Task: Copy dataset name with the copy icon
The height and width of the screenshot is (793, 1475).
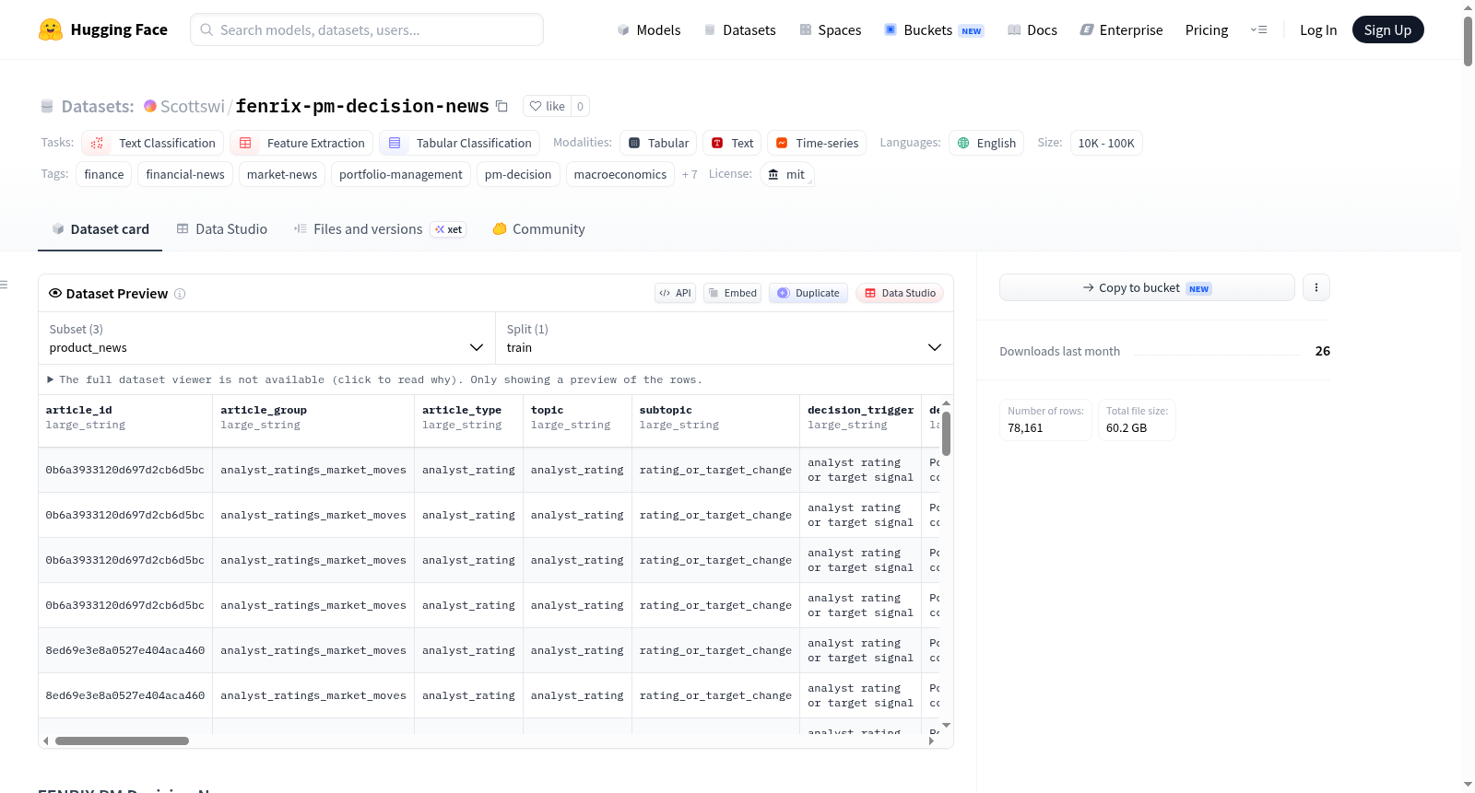Action: tap(501, 106)
